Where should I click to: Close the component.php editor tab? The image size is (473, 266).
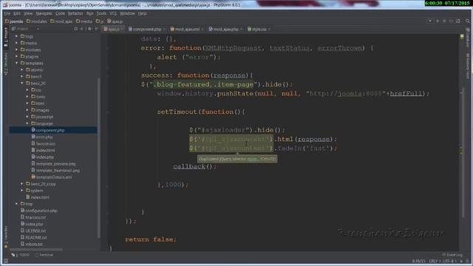164,30
